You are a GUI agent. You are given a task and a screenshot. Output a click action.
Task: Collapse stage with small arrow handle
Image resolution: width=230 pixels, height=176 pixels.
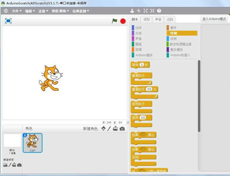(128, 122)
